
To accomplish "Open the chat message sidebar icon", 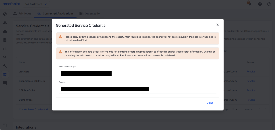I will click(x=5, y=83).
